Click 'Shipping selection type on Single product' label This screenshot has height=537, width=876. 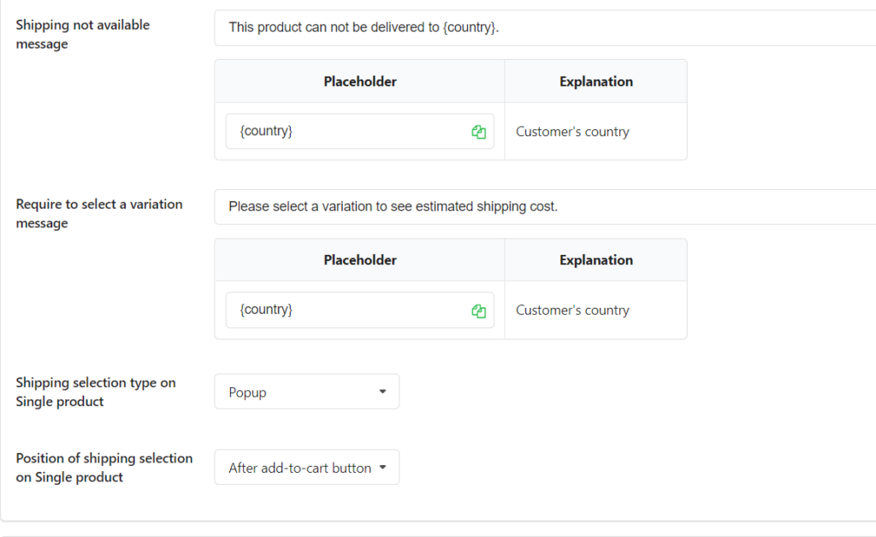click(96, 392)
